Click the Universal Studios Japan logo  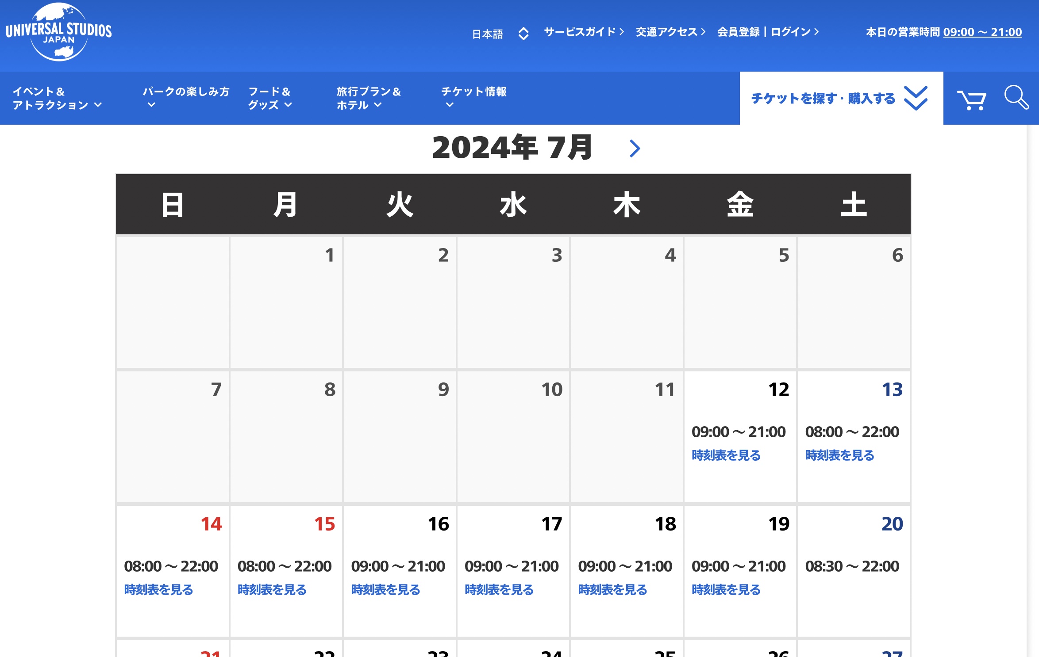(x=59, y=32)
